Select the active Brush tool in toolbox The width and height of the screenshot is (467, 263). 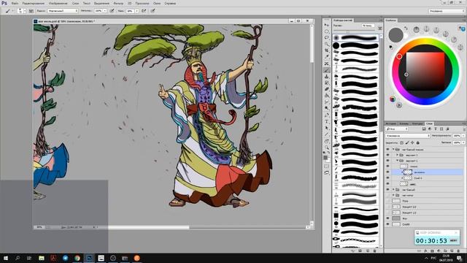pos(327,70)
